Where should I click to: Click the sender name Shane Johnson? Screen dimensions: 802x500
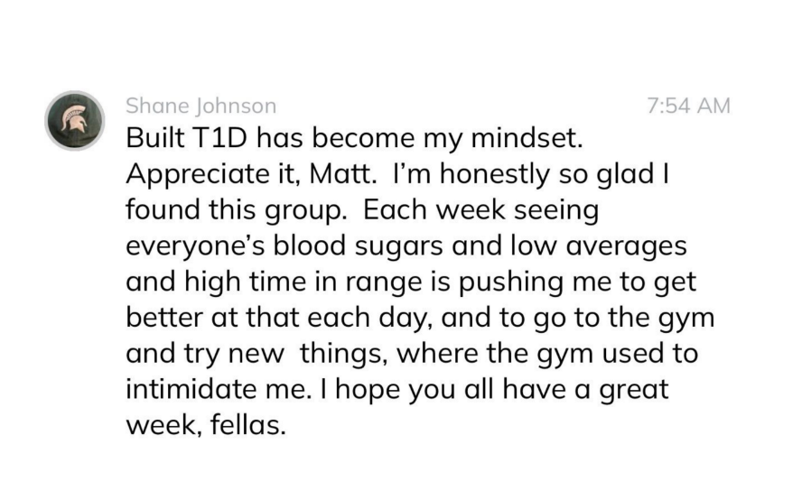click(201, 106)
